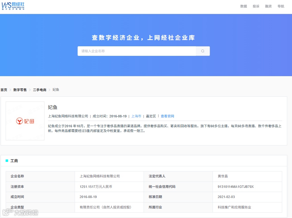Image resolution: width=292 pixels, height=218 pixels.
Task: Select 妃鱼 at the end of the breadcrumb
Action: 56,90
